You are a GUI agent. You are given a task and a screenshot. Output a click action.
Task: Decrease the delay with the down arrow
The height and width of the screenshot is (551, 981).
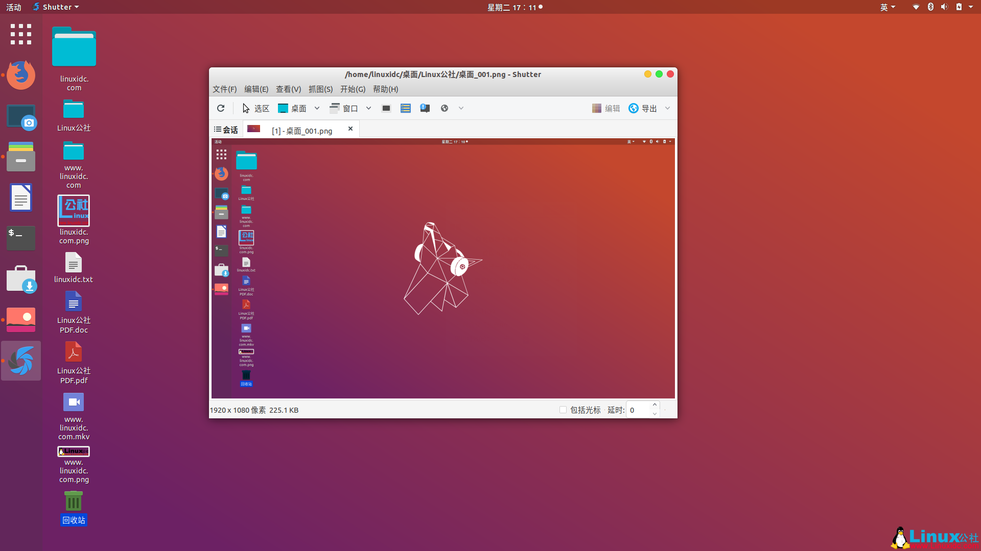click(655, 414)
